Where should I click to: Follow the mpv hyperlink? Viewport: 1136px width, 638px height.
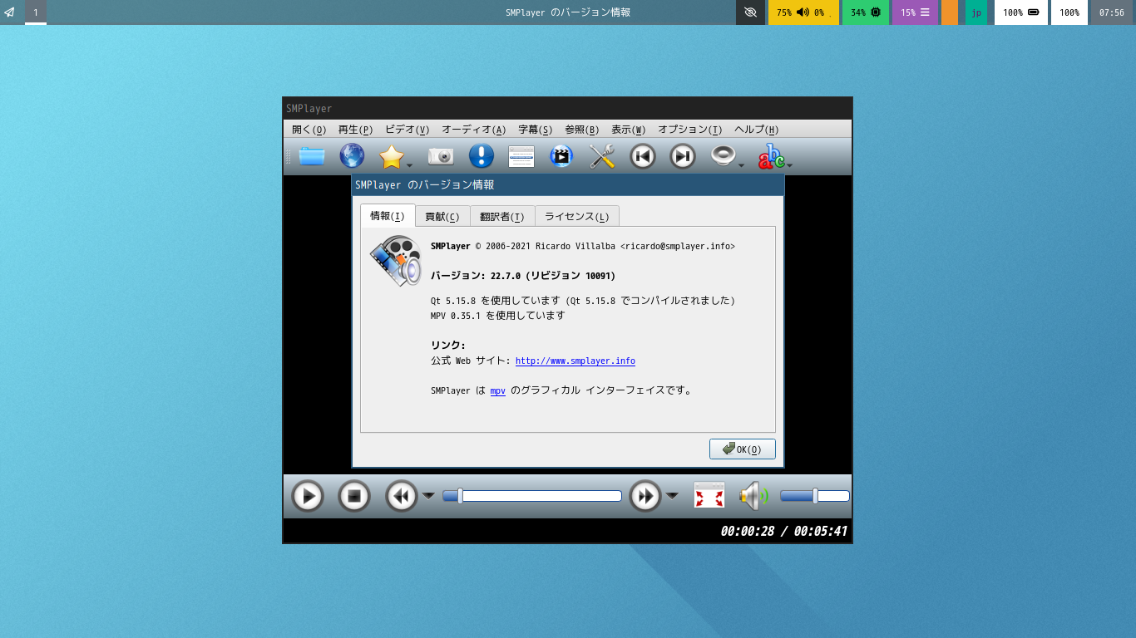point(498,390)
